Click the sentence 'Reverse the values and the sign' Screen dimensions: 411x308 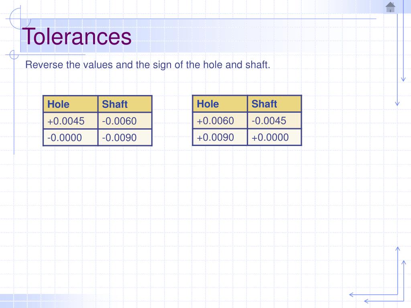point(148,65)
